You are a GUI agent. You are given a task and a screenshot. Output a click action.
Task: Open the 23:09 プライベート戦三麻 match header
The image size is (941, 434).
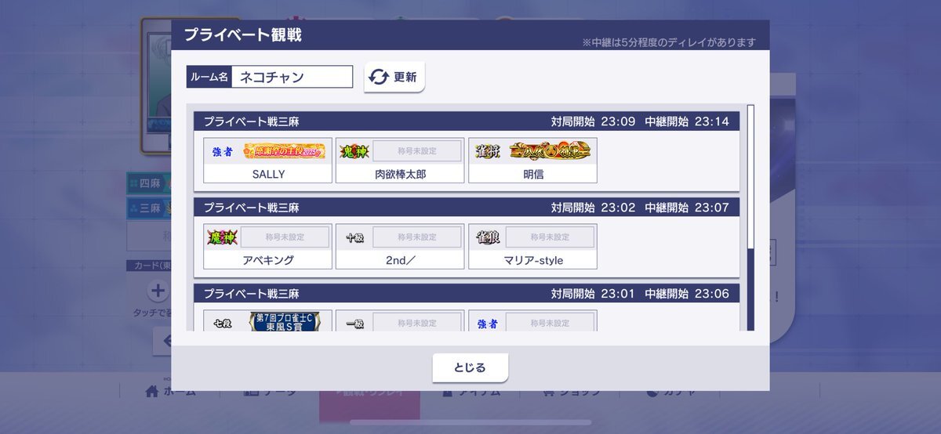[467, 121]
